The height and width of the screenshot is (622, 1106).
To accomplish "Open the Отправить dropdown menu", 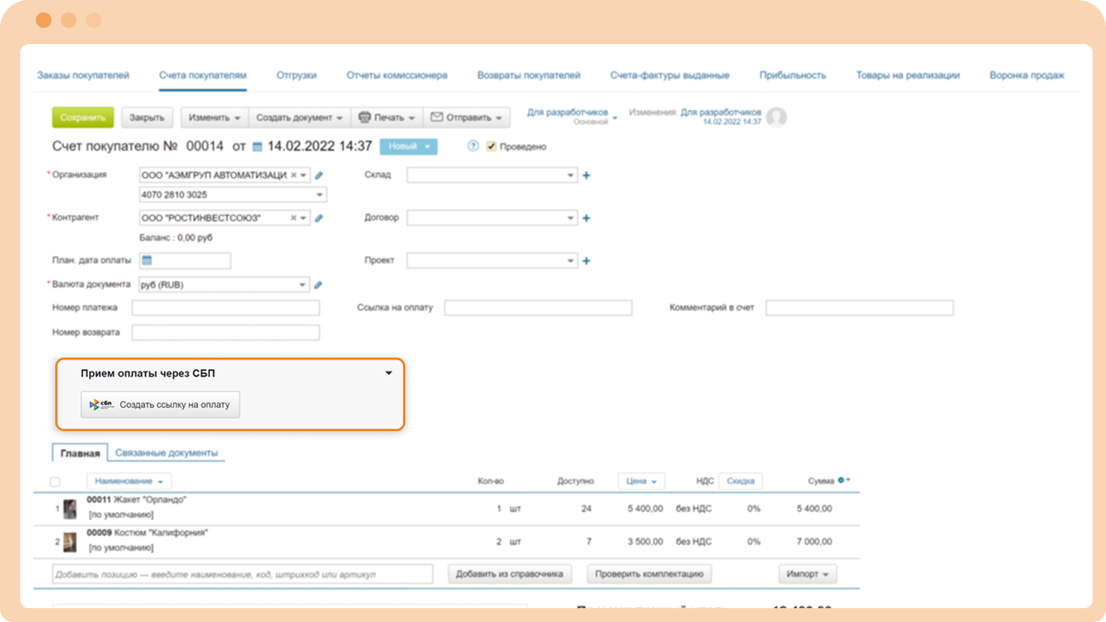I will point(467,117).
